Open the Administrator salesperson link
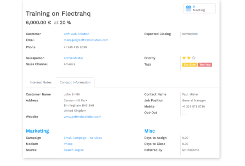The width and height of the screenshot is (245, 166). tap(73, 58)
